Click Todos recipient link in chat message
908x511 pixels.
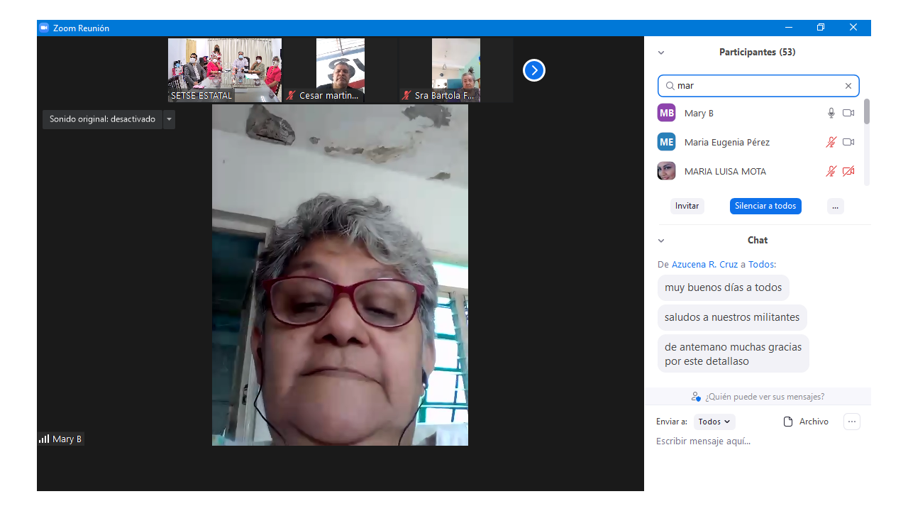click(760, 264)
